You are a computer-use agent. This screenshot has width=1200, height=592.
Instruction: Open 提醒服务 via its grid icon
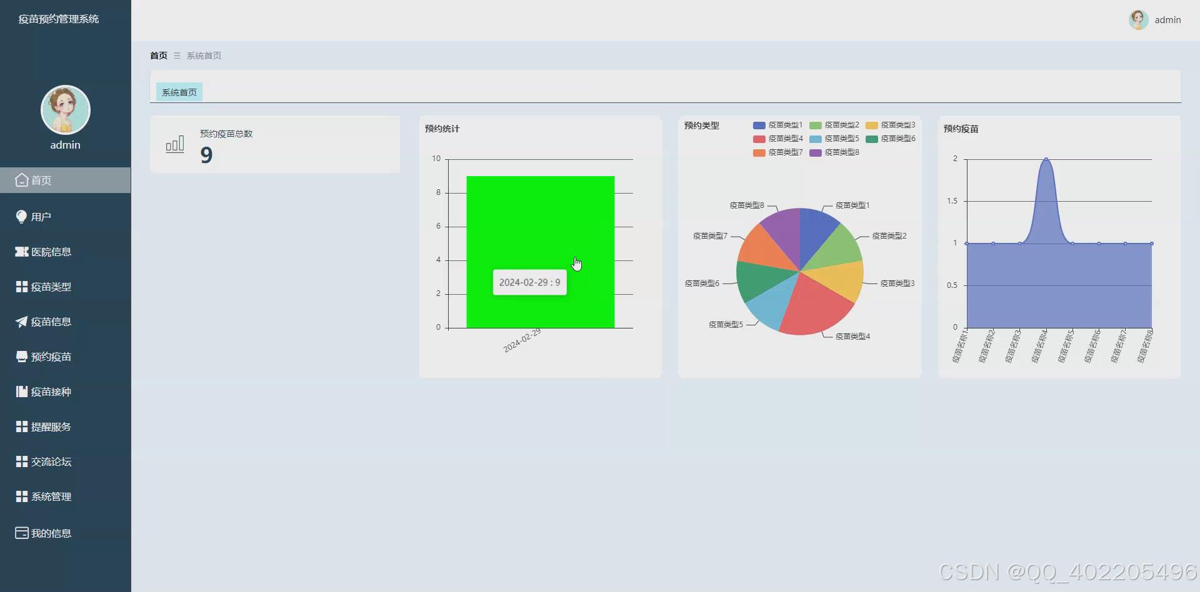pyautogui.click(x=21, y=427)
